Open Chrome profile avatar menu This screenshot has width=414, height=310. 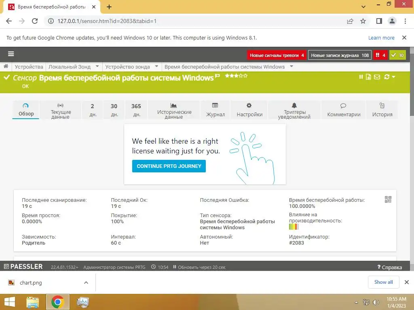coord(392,21)
